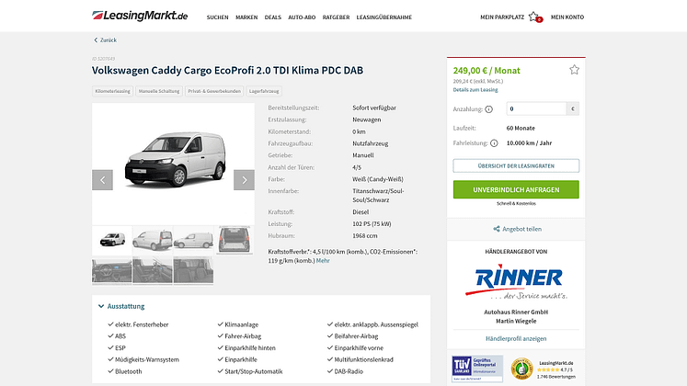Screen dimensions: 687x386
Task: Click the Privat- & Gewerbekunden tag
Action: click(214, 91)
